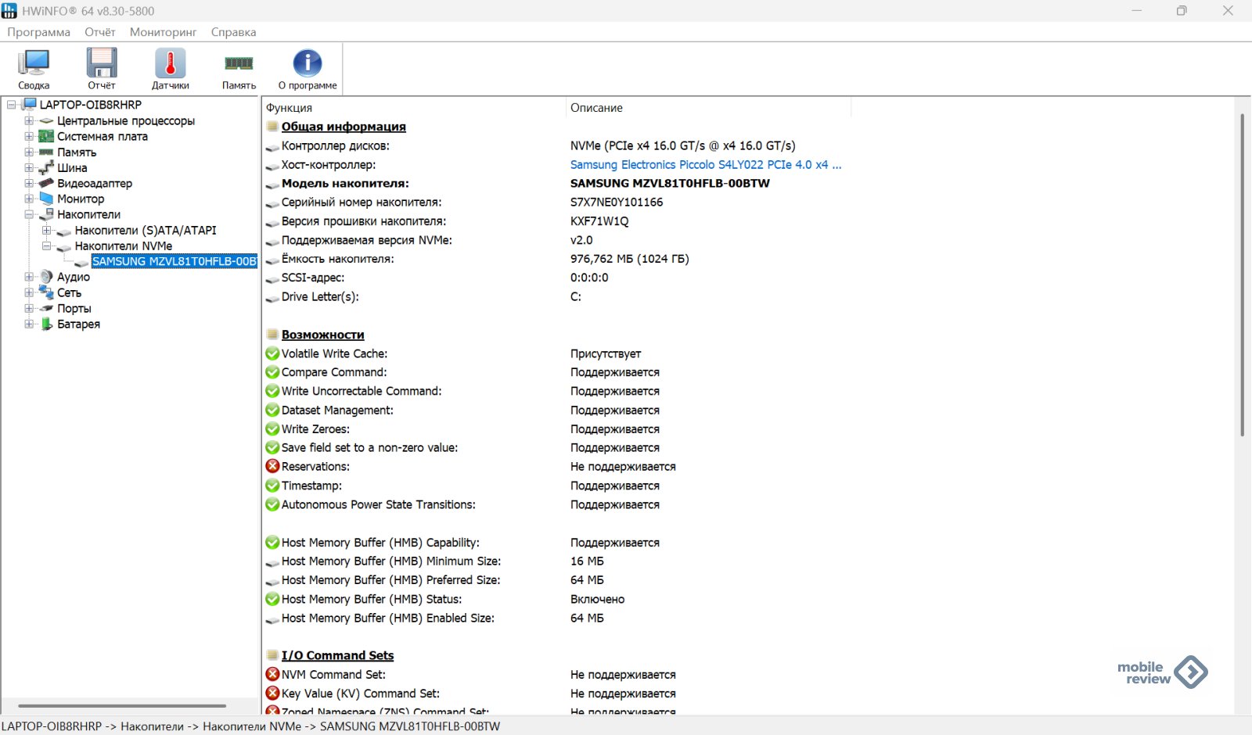
Task: Select the Батарея battery tree icon
Action: [x=47, y=324]
